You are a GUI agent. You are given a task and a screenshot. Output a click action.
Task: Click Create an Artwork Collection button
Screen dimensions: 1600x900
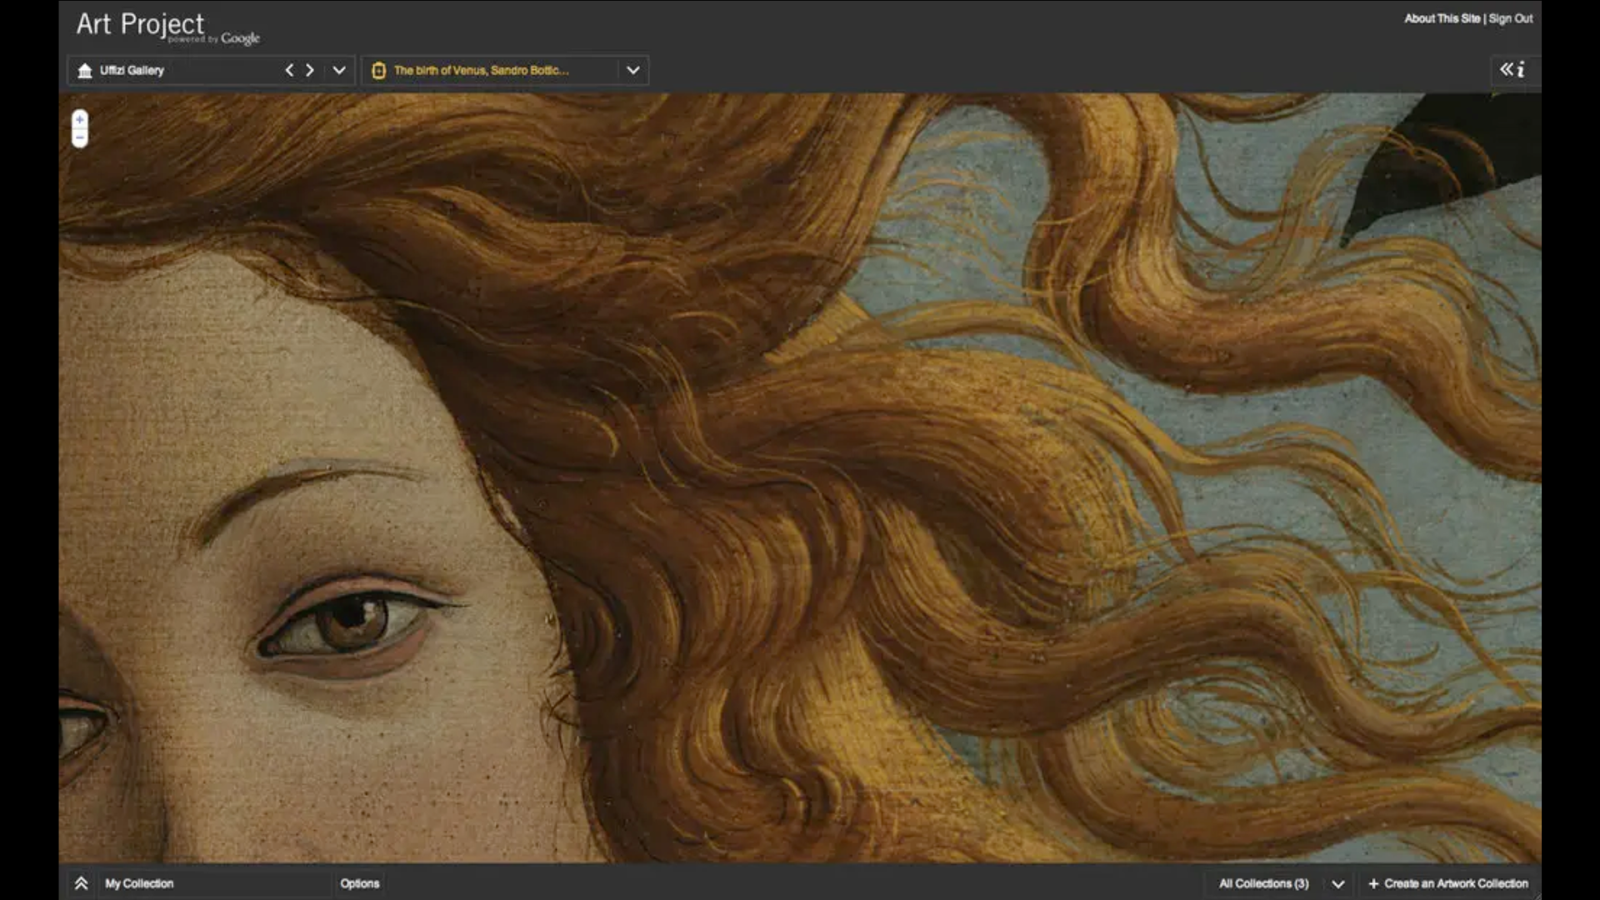point(1455,883)
